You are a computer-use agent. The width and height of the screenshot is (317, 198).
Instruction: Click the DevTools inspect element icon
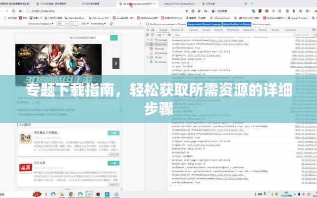click(148, 30)
